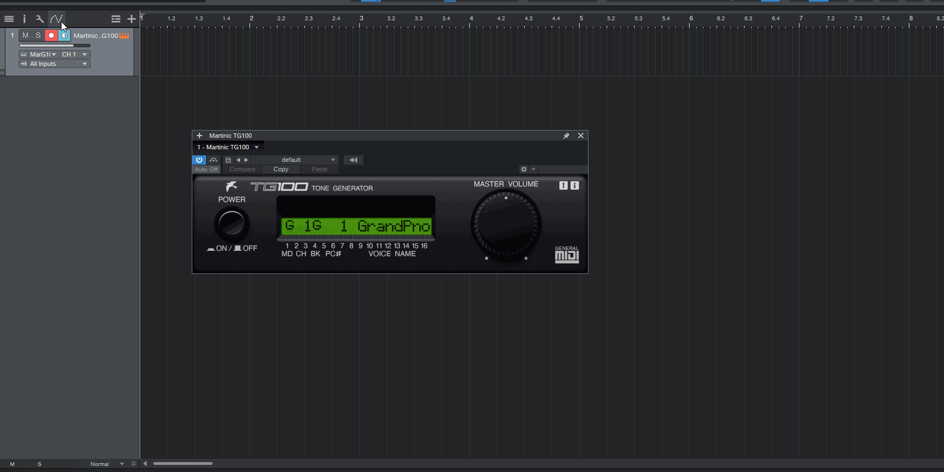Click the General MIDI logo
This screenshot has height=472, width=944.
[567, 255]
